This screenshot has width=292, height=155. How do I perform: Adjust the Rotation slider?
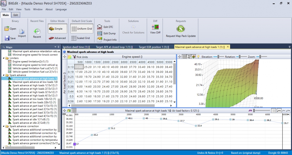[x=240, y=57]
